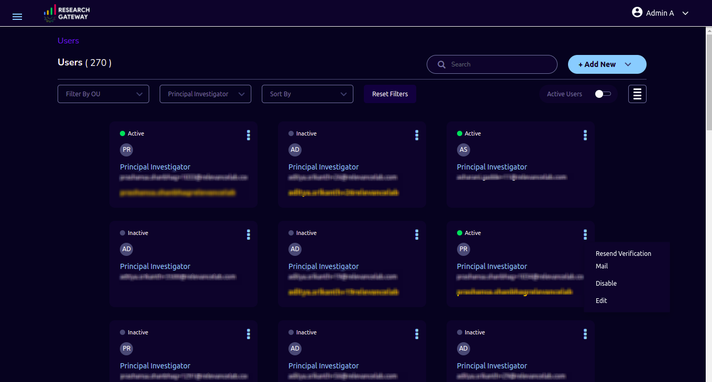Choose Disable from the context menu

(606, 283)
